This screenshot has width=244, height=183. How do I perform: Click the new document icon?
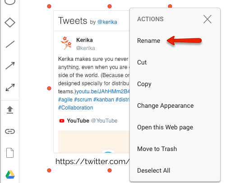(10, 153)
